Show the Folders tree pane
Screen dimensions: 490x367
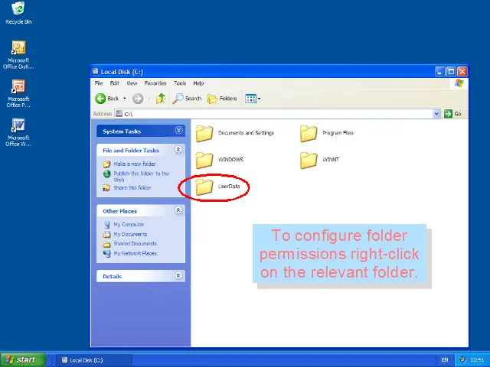[222, 99]
